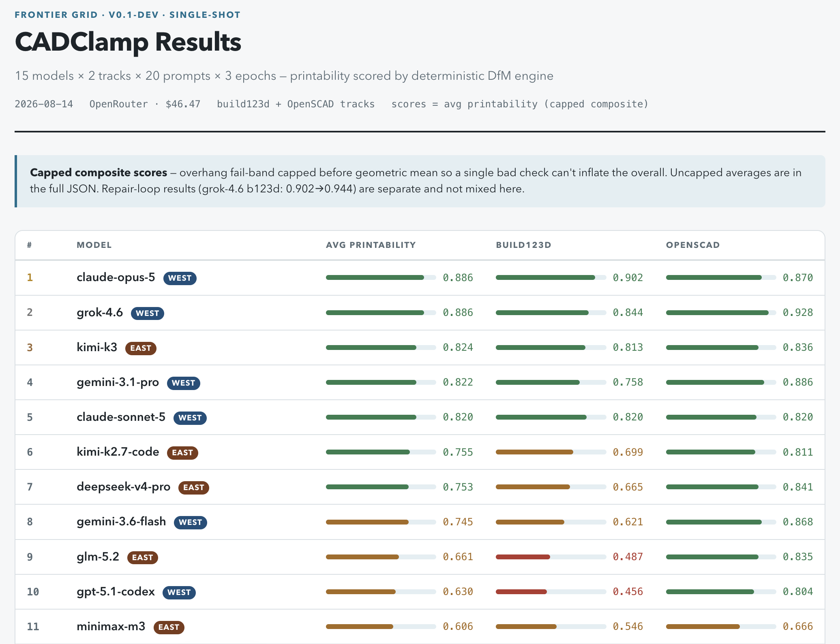Click the build123d + OpenSCAD tracks label
Viewport: 840px width, 644px height.
296,104
